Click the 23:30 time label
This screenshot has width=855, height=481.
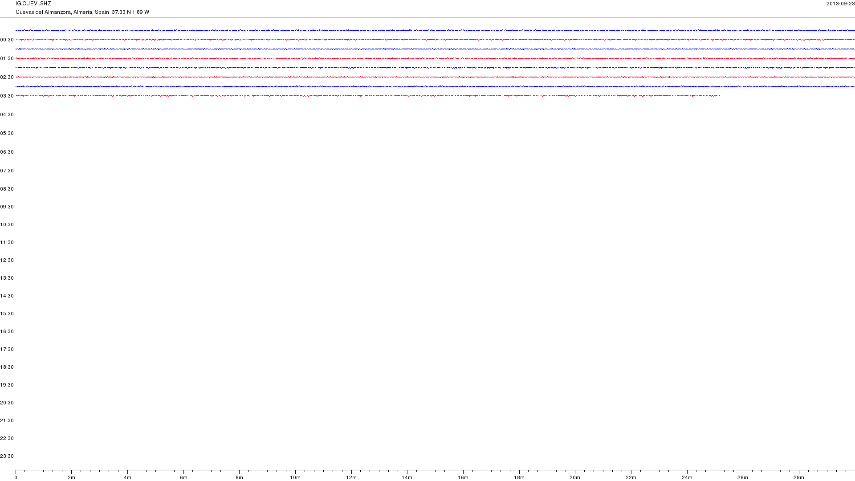pos(7,457)
